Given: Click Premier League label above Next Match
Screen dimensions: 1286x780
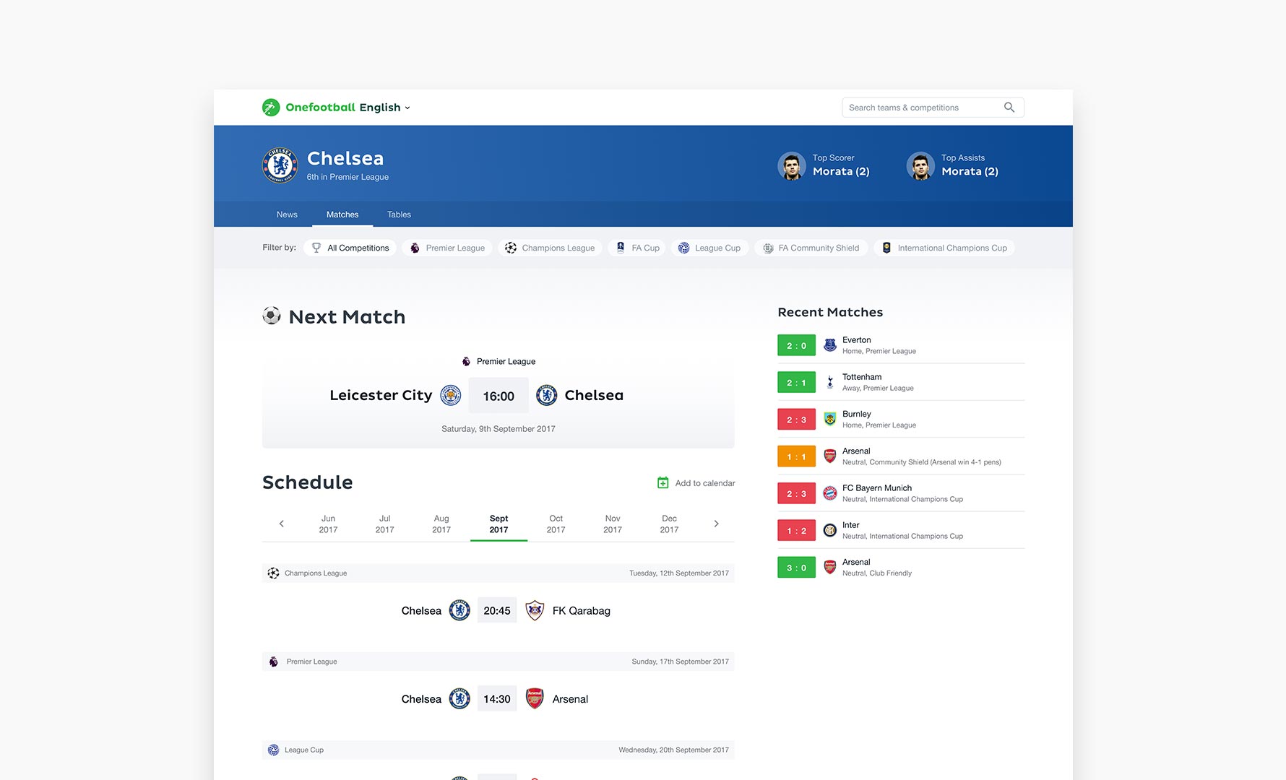Looking at the screenshot, I should pos(506,361).
